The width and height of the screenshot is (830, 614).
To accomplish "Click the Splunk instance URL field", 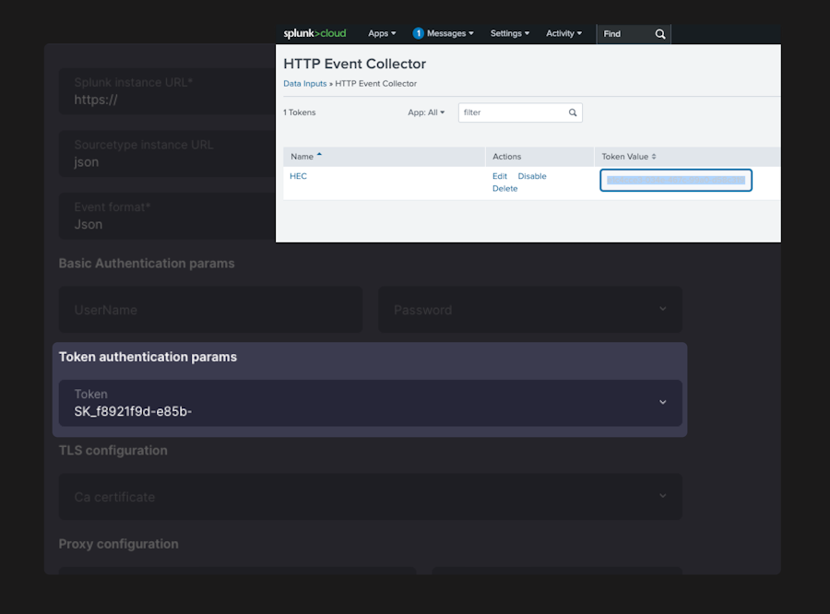I will click(x=167, y=91).
